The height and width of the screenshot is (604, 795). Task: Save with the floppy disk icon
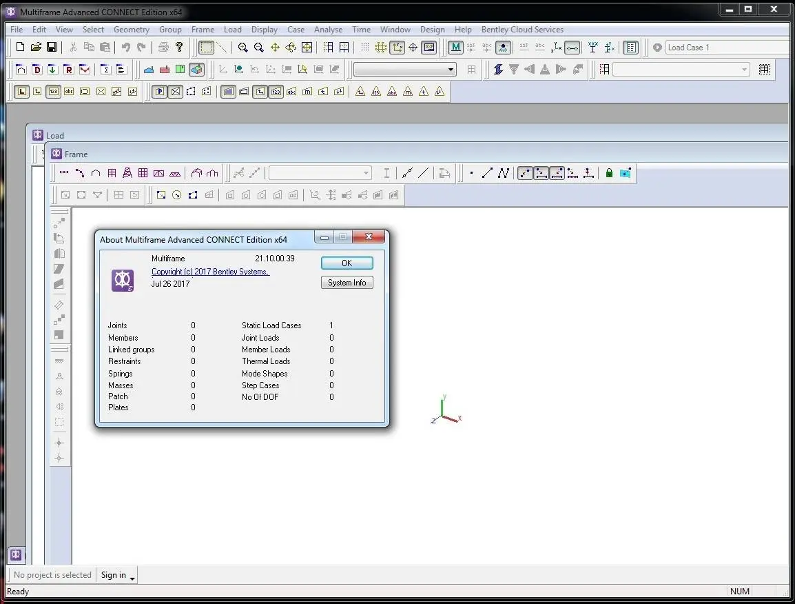point(52,47)
